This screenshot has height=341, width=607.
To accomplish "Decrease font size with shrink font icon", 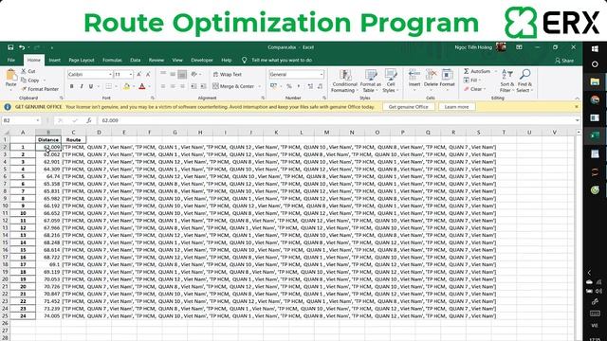I will click(148, 74).
